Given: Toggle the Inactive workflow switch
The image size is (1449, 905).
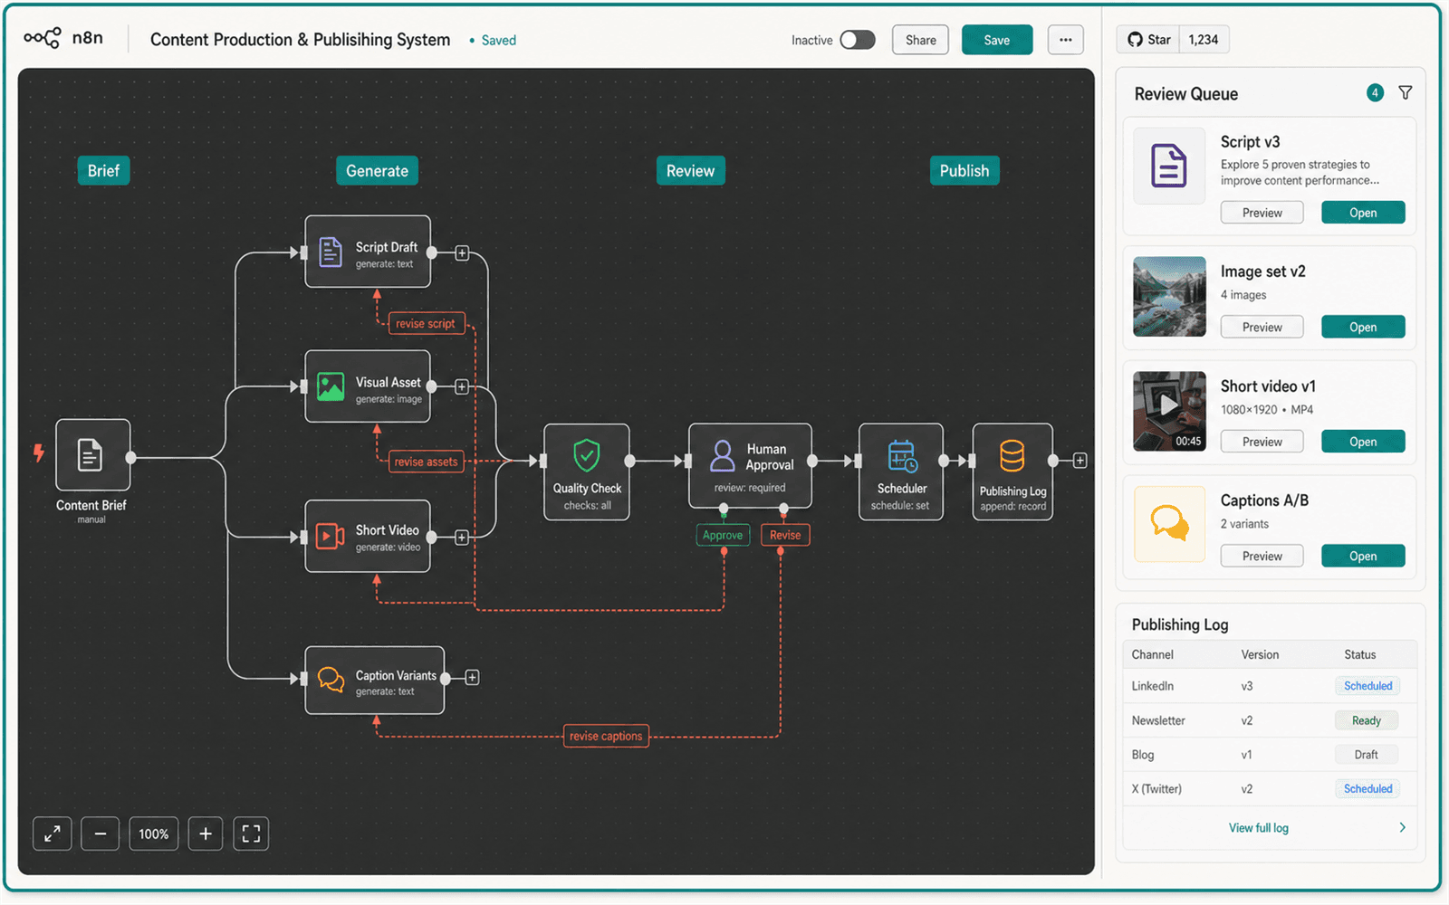Looking at the screenshot, I should 857,40.
